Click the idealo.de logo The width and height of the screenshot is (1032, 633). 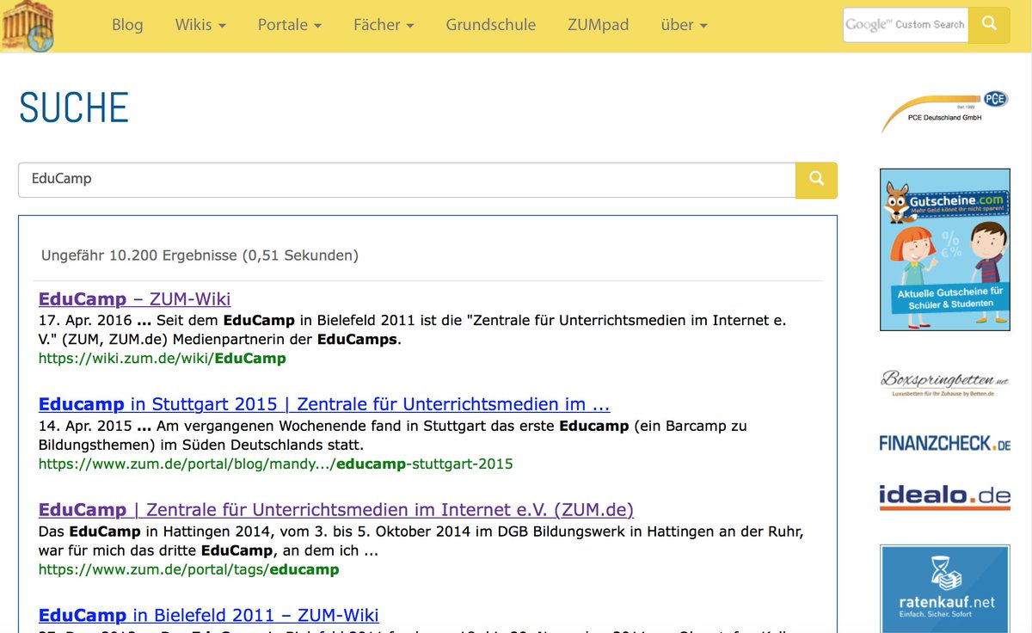pos(944,497)
